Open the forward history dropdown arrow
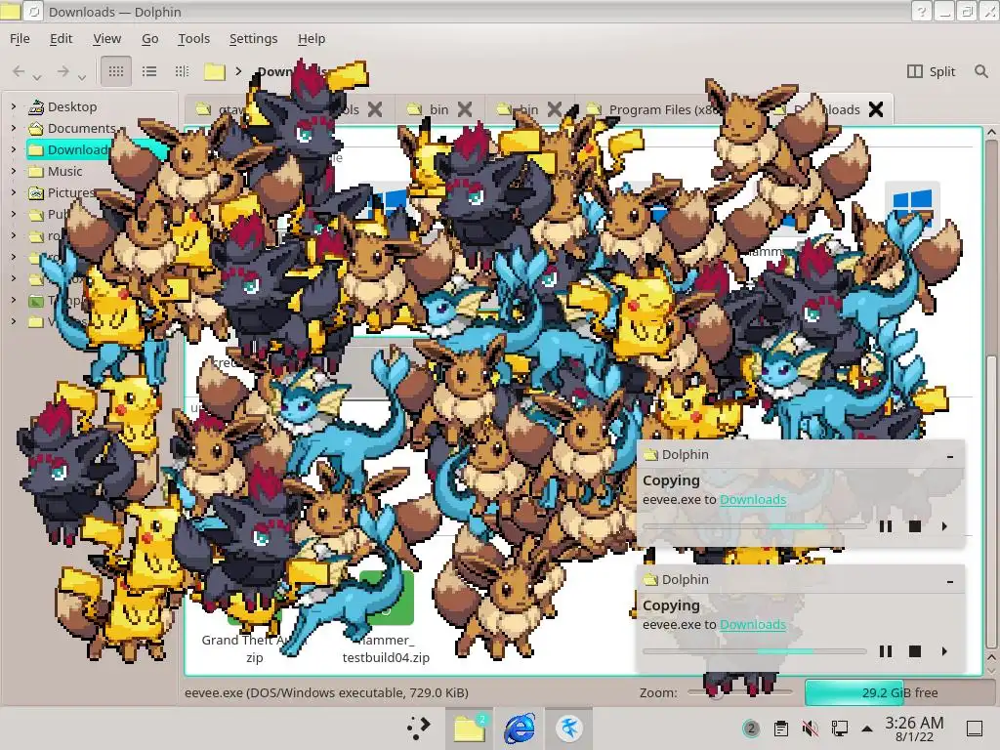 (82, 77)
